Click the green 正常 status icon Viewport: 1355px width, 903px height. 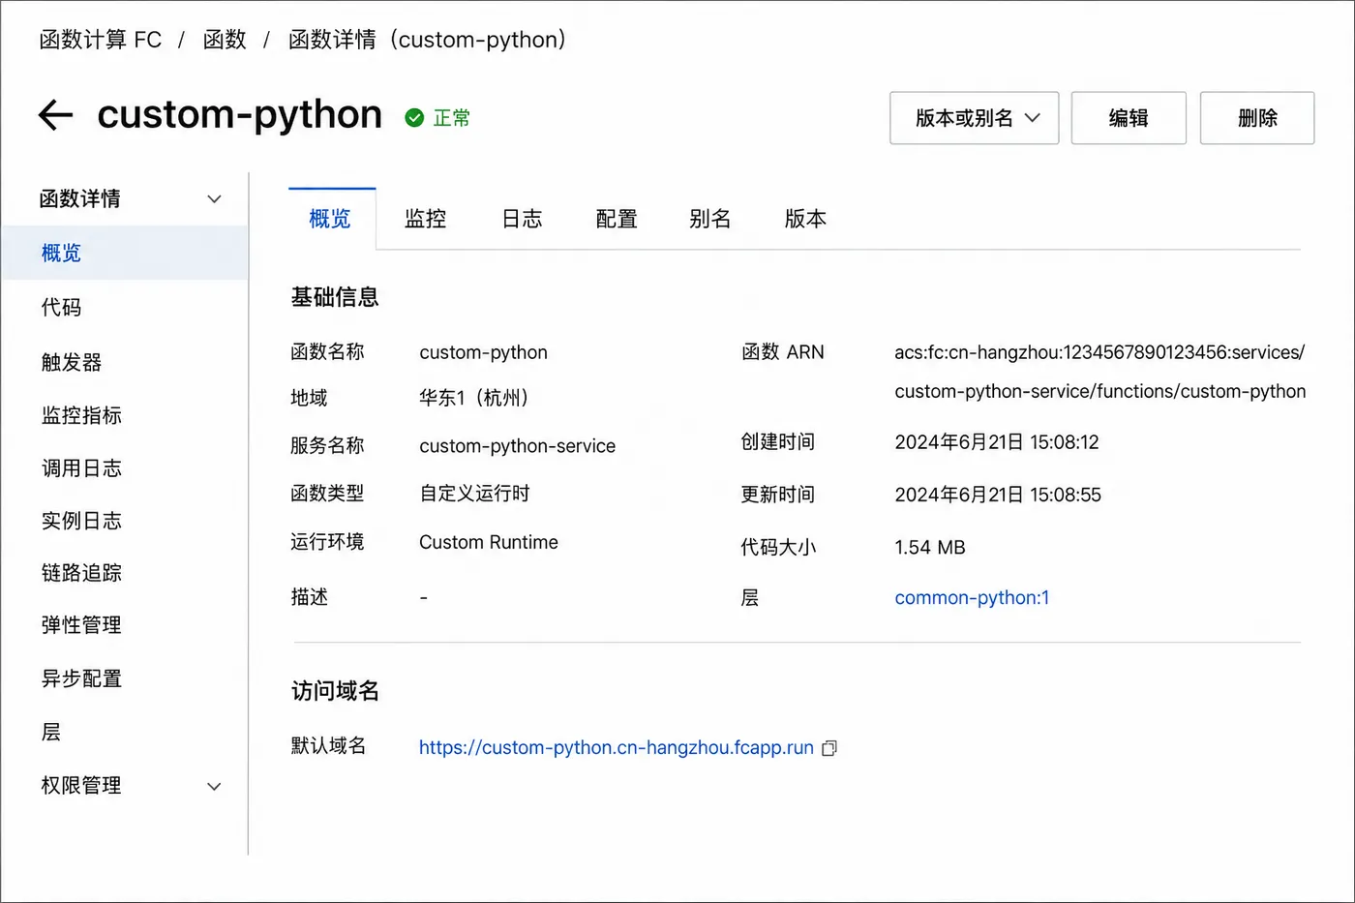point(414,118)
